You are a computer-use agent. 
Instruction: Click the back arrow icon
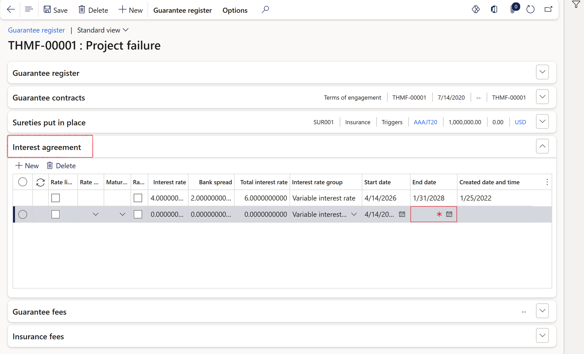click(11, 10)
